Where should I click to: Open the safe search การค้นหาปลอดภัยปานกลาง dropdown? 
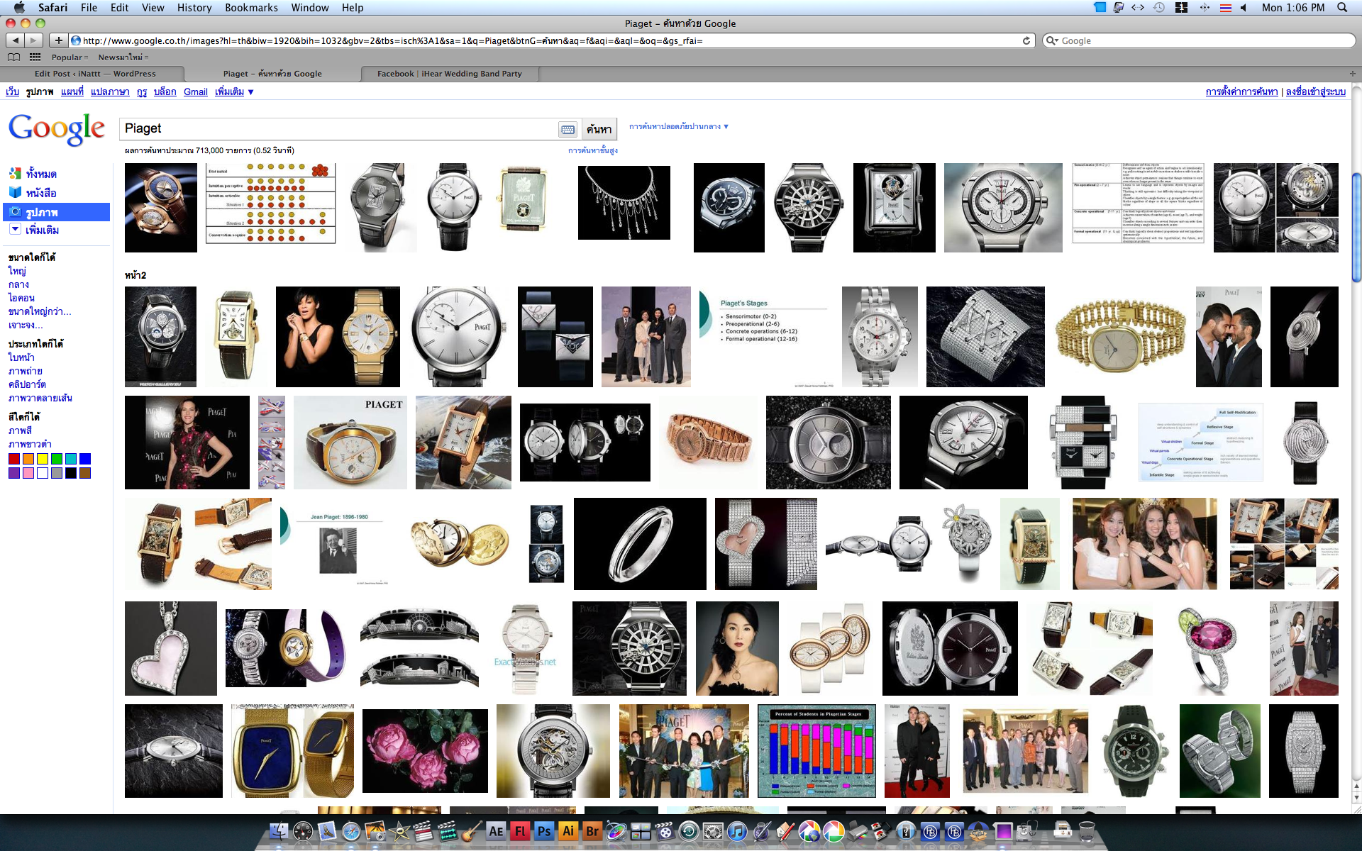[x=679, y=126]
